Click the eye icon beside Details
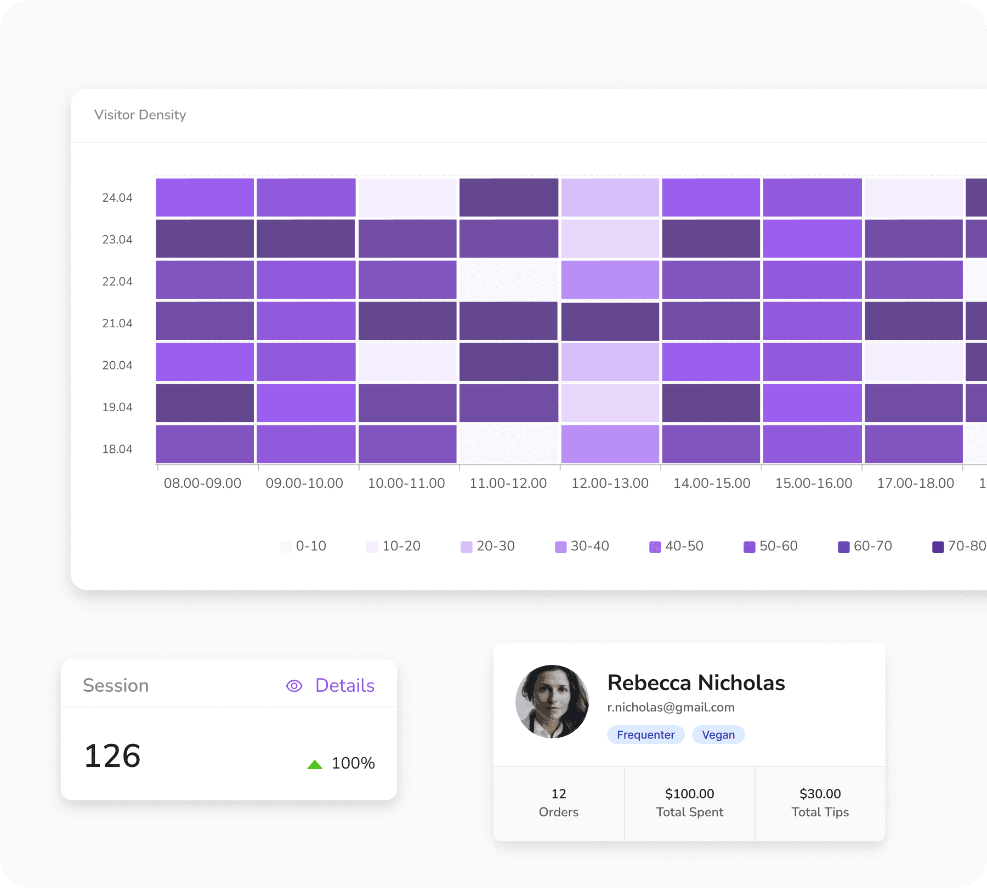 click(294, 686)
